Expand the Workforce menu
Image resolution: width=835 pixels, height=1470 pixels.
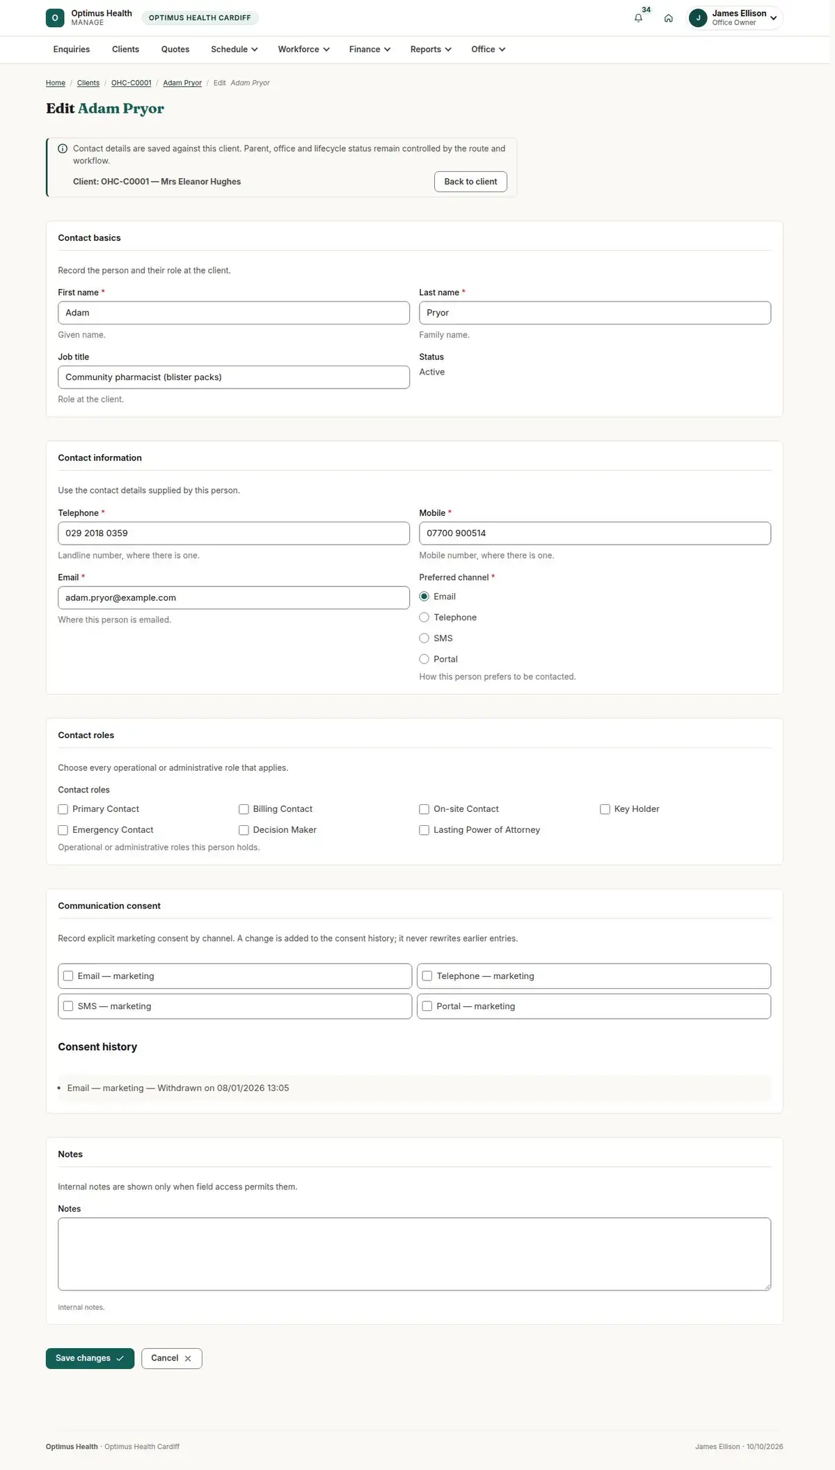tap(303, 49)
